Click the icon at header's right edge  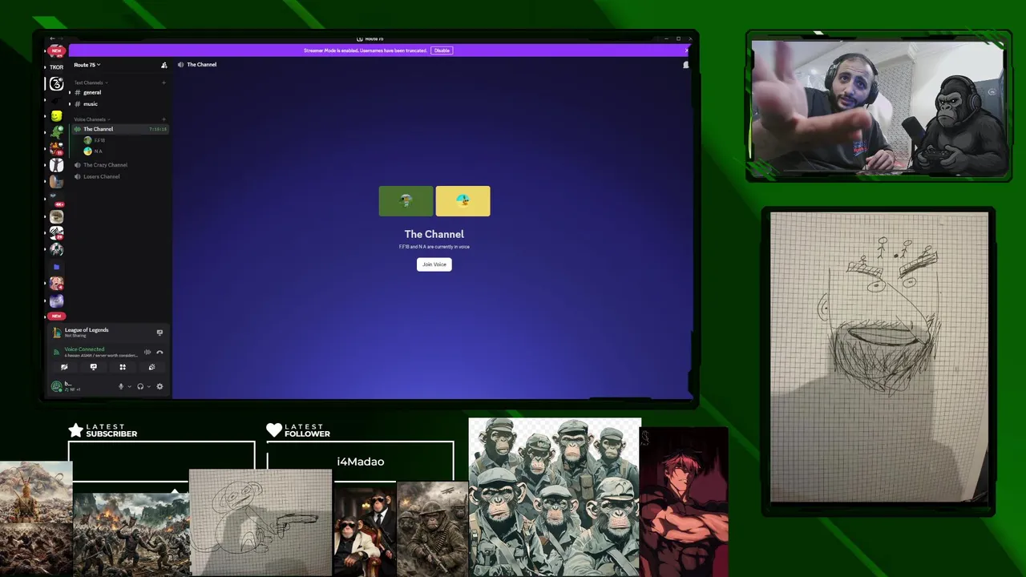tap(685, 65)
